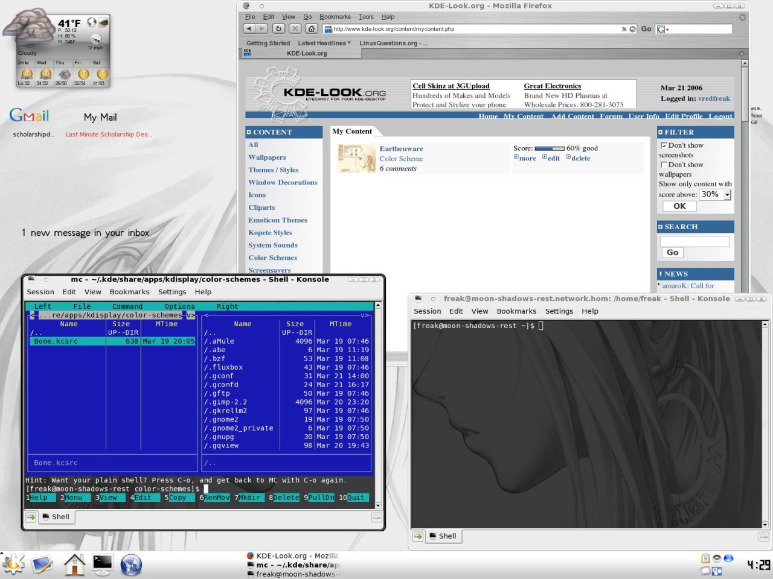Open the Earthenware thumbnail image
The image size is (773, 579).
[x=357, y=159]
